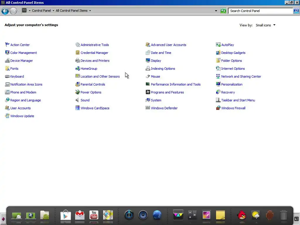Launch Angry Birds from the dock

click(x=241, y=215)
